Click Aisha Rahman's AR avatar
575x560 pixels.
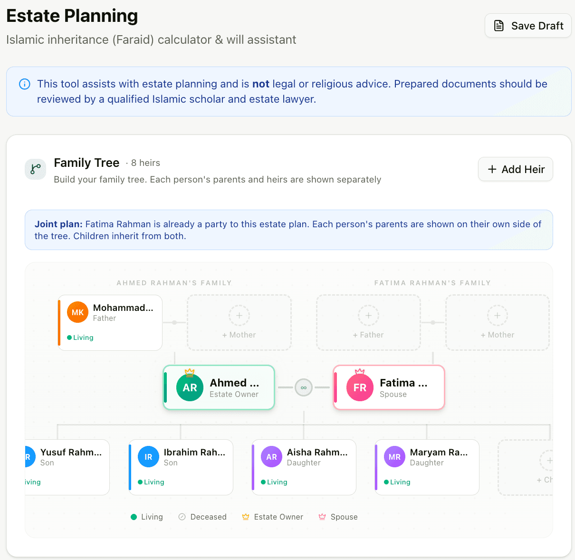coord(271,456)
